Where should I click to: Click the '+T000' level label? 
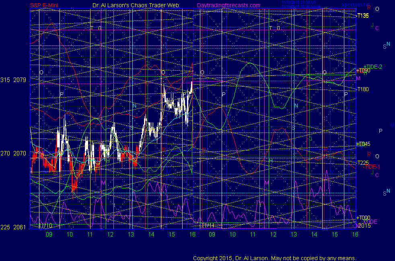pos(363,218)
